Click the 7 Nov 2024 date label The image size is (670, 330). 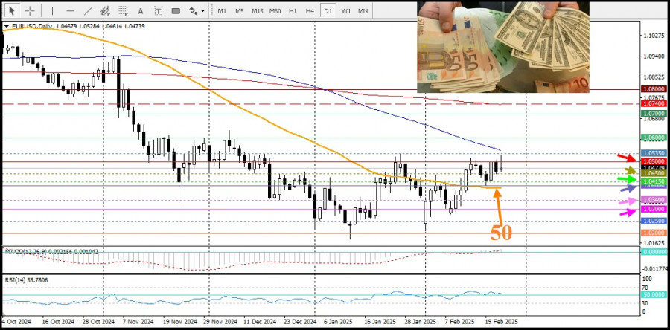point(138,322)
